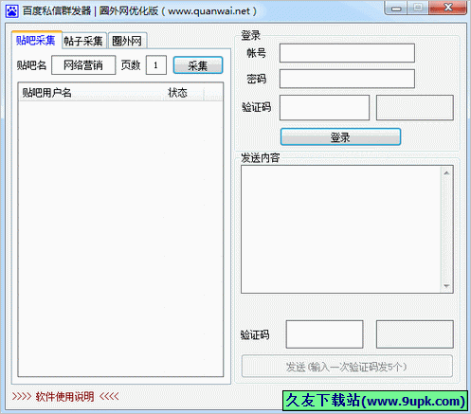Screen dimensions: 471x414
Task: Open the 帖子采集 tab
Action: (x=83, y=41)
